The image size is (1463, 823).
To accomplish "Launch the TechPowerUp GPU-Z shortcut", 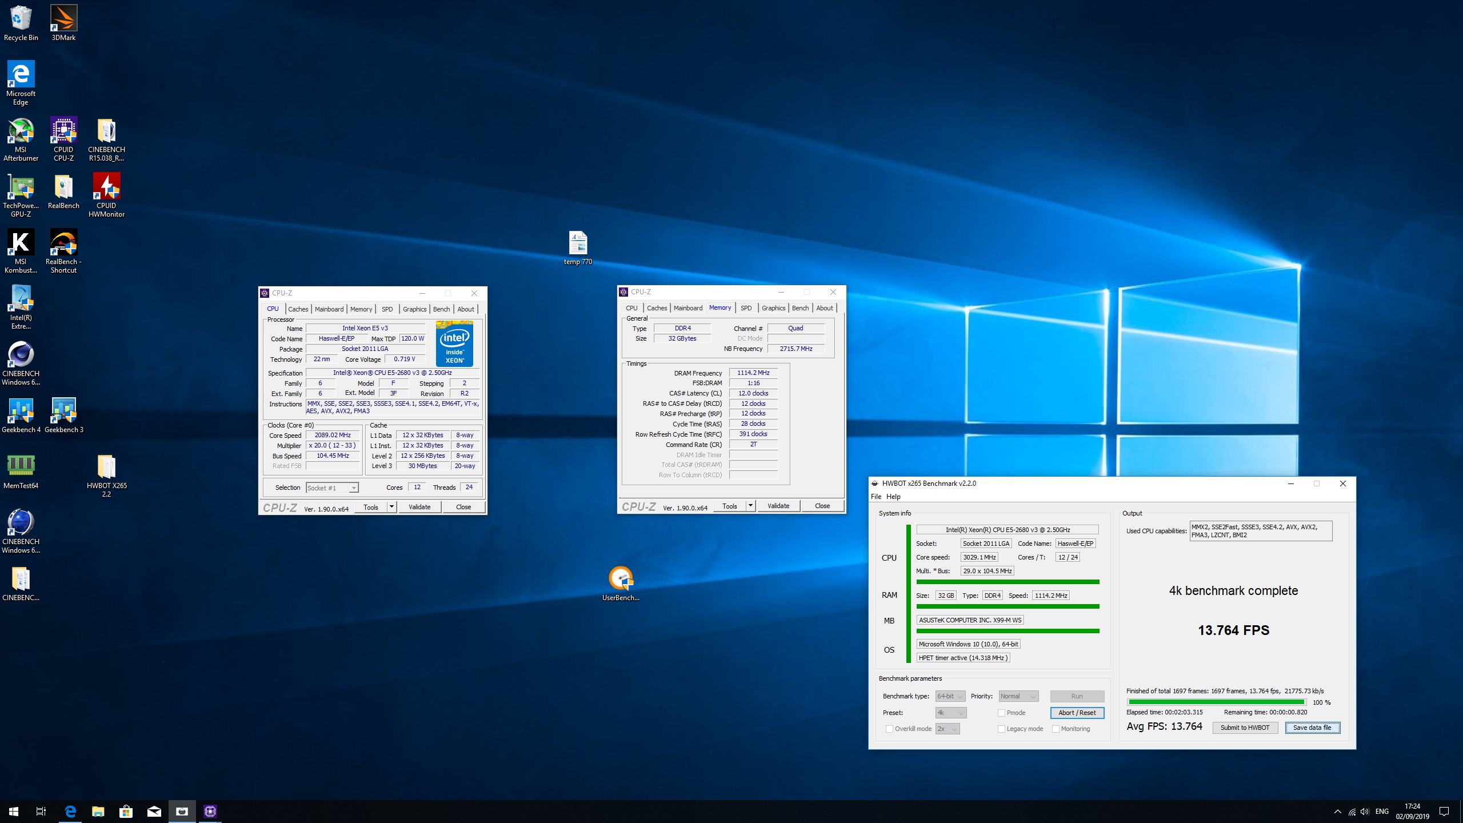I will pyautogui.click(x=21, y=195).
